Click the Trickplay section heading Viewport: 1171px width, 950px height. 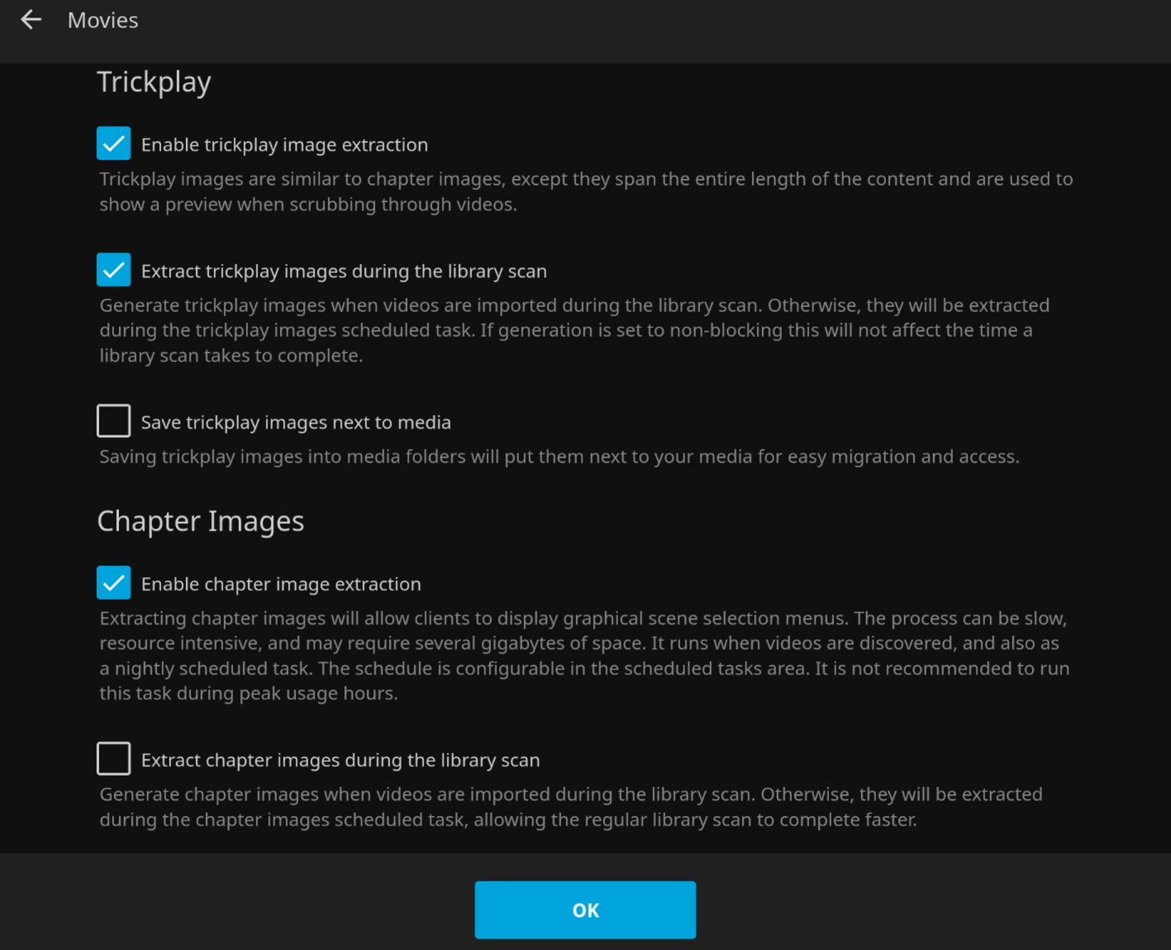[154, 82]
